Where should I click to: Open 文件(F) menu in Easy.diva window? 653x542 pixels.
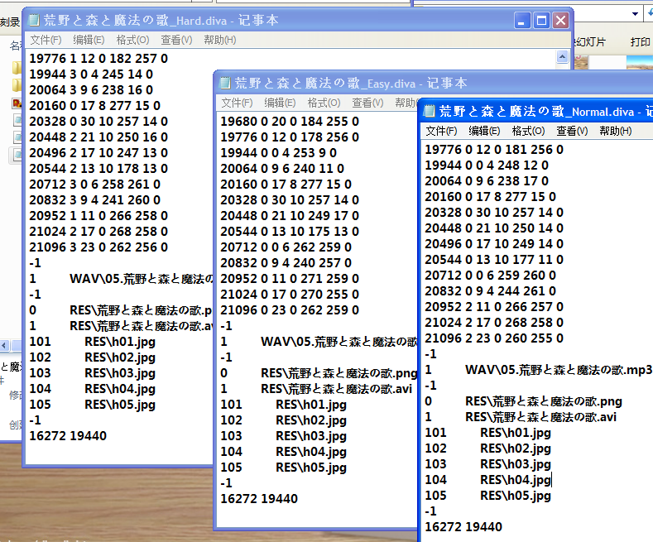(x=237, y=103)
